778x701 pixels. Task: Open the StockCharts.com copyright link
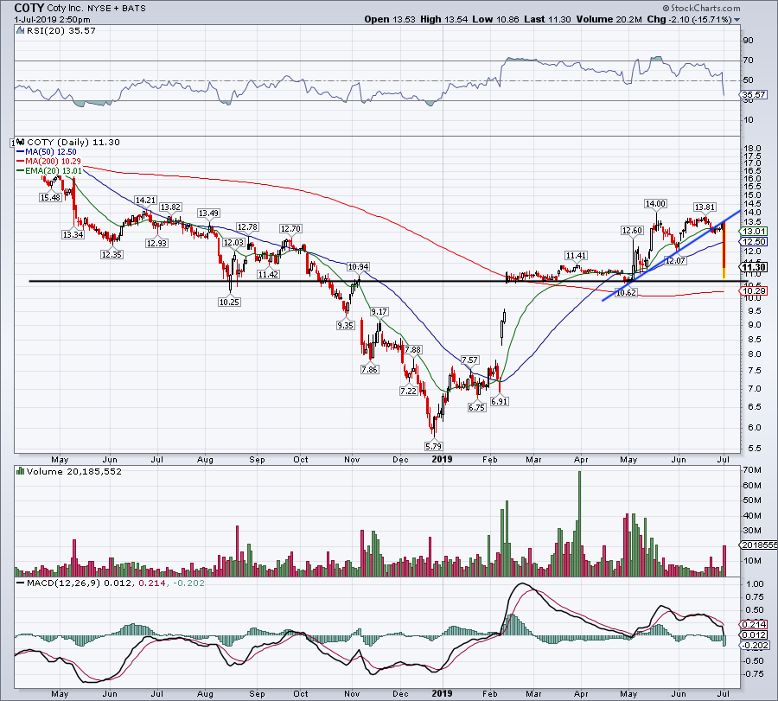click(x=701, y=8)
